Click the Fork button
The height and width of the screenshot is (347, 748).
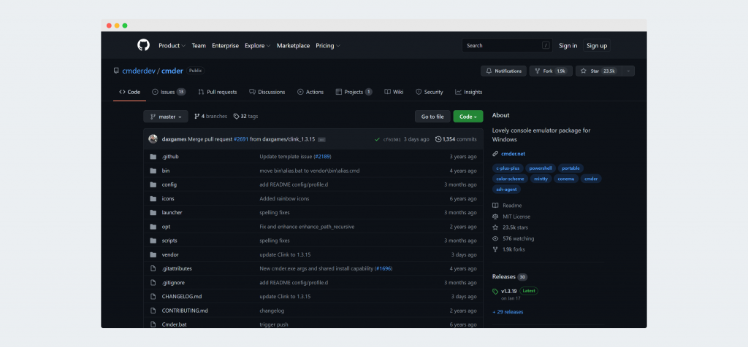click(x=551, y=71)
